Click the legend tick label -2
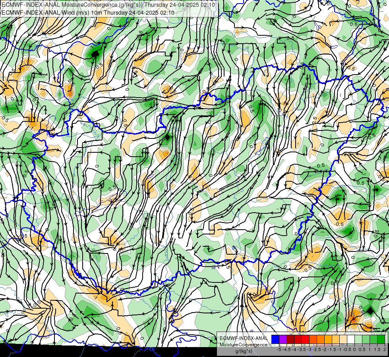 click(324, 349)
